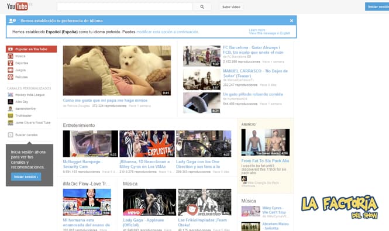Click the Subir vídeo button
The height and width of the screenshot is (231, 389).
tap(231, 7)
